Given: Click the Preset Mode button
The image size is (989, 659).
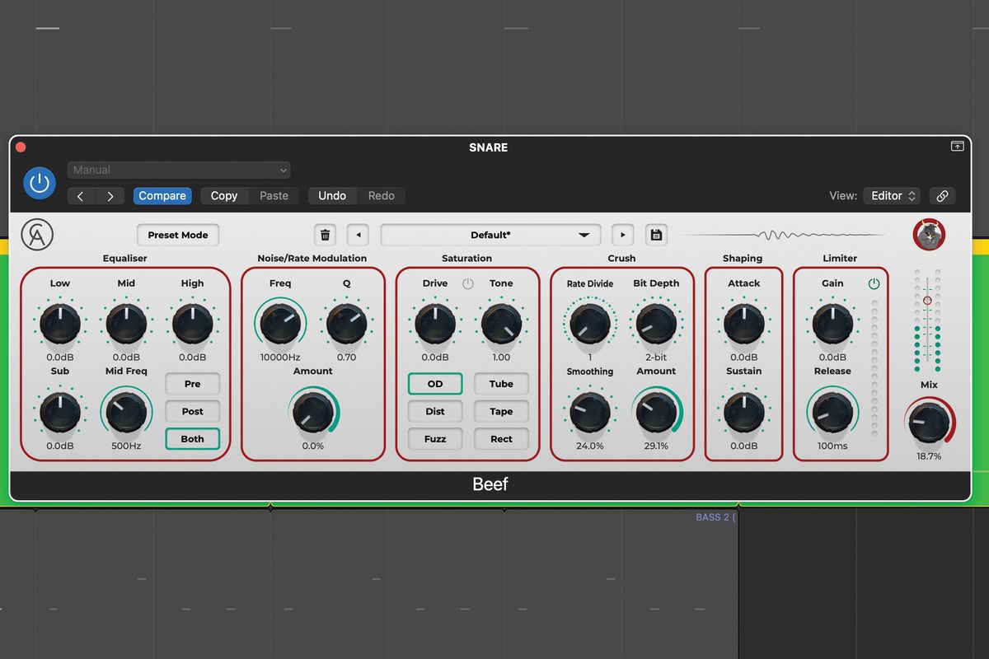Looking at the screenshot, I should pyautogui.click(x=177, y=235).
